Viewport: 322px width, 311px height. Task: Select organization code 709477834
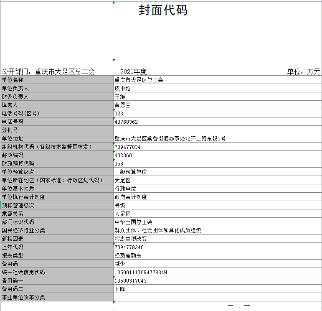[127, 147]
